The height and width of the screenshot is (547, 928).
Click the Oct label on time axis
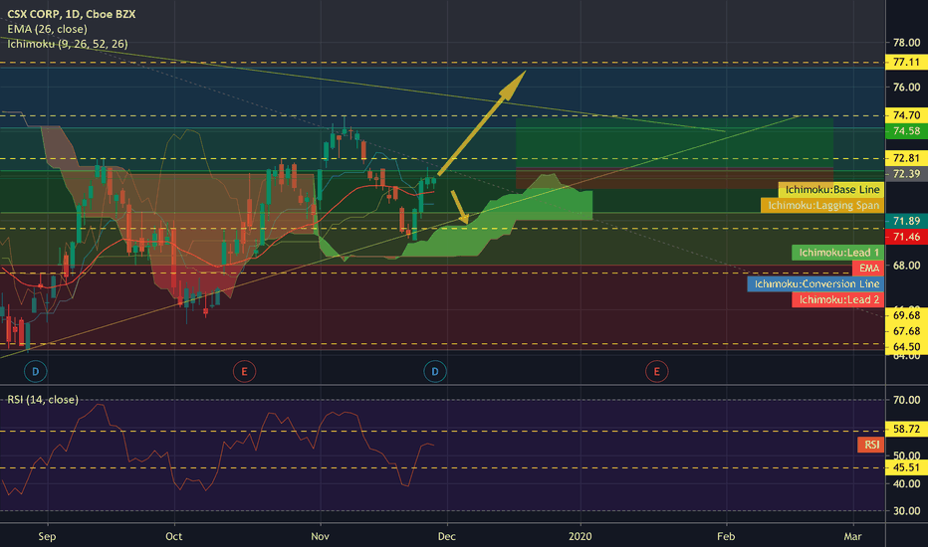174,536
